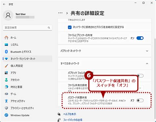This screenshot has width=156, height=122.
Task: Click the パスワード保護共有 setting label
Action: pyautogui.click(x=77, y=97)
